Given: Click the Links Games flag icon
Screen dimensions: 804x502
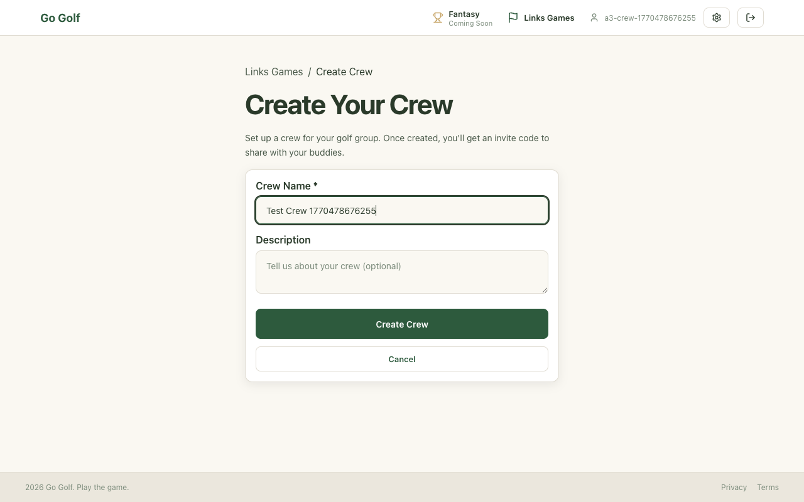Looking at the screenshot, I should pyautogui.click(x=513, y=18).
